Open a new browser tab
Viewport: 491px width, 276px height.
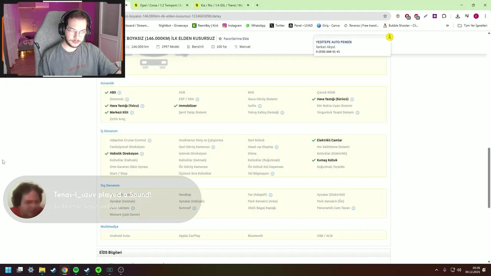[257, 5]
